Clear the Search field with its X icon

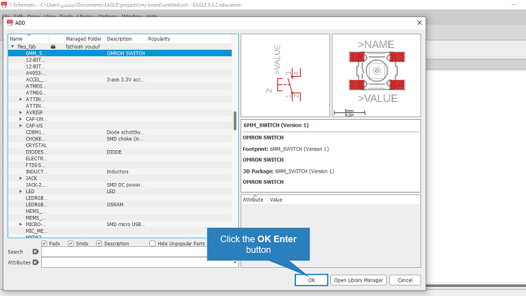coord(35,251)
